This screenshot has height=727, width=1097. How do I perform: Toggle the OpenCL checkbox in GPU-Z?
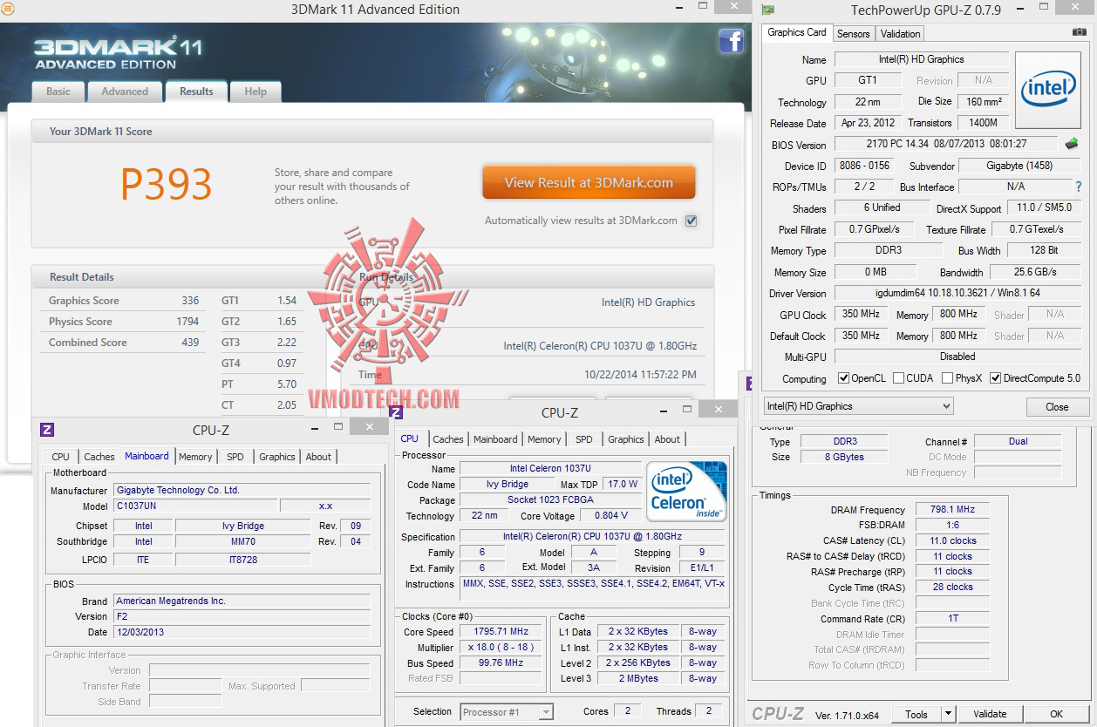tap(843, 378)
